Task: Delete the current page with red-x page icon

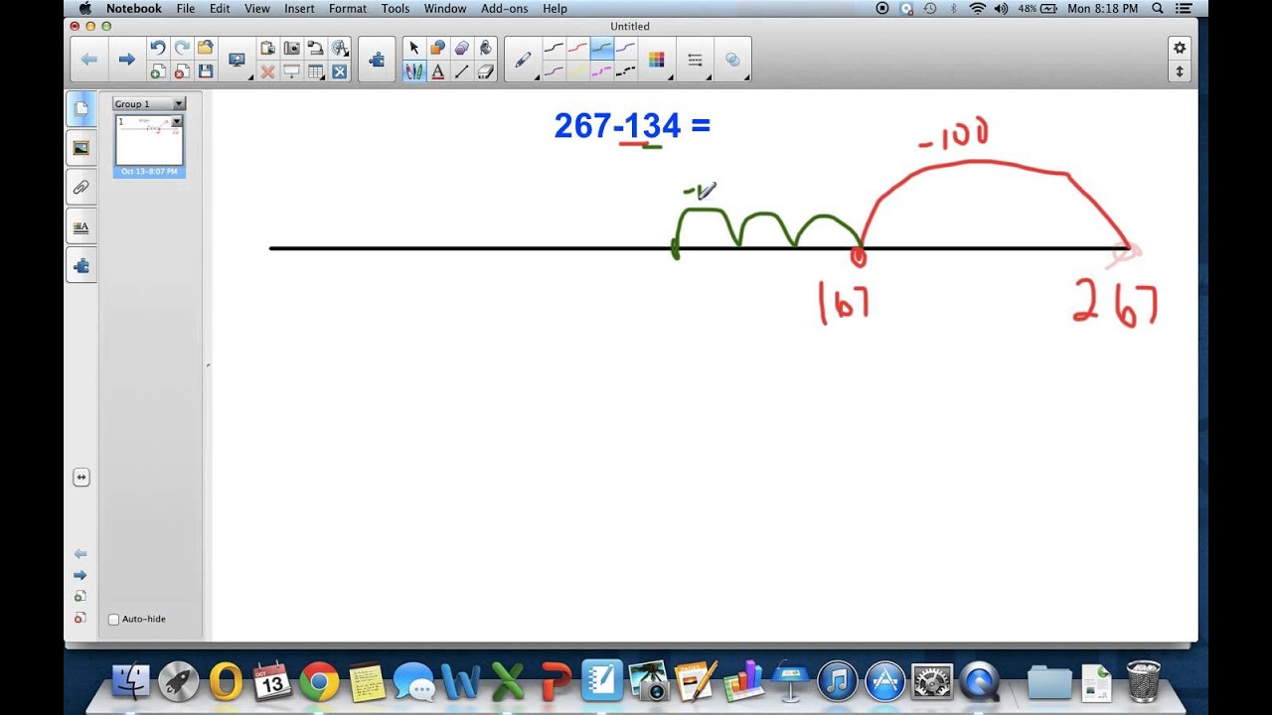Action: [182, 71]
